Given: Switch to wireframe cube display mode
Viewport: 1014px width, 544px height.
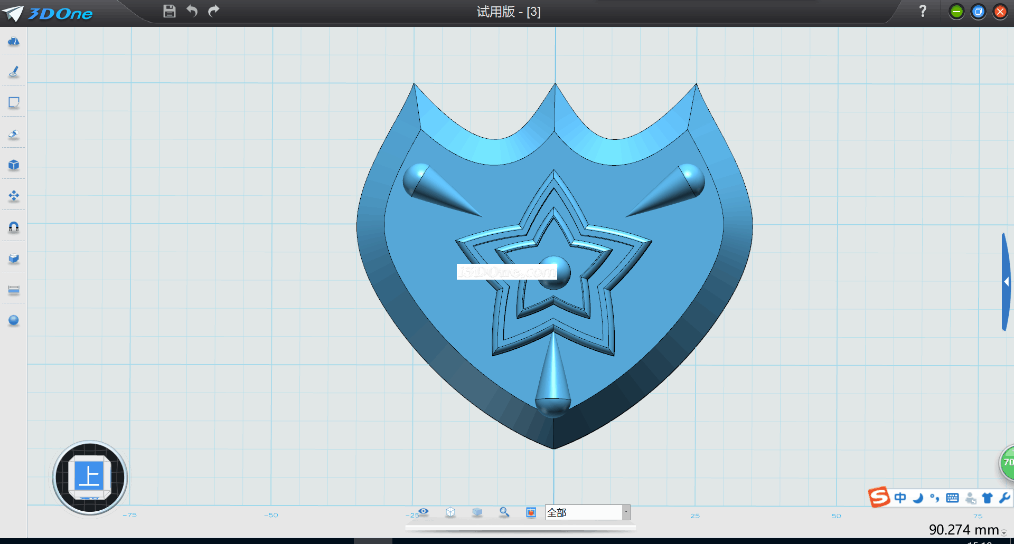Looking at the screenshot, I should click(x=450, y=512).
